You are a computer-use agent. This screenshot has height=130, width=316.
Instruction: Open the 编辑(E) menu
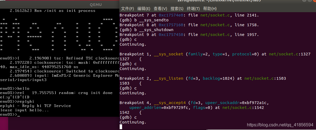[144, 9]
